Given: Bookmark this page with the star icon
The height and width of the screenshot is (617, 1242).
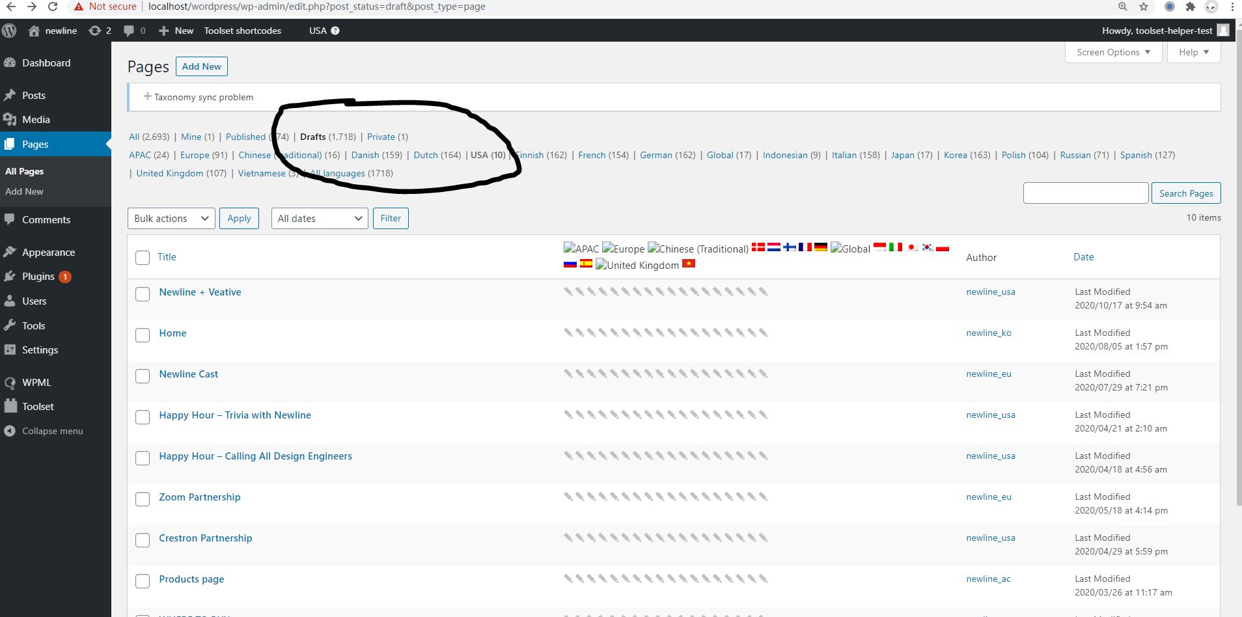Looking at the screenshot, I should click(1144, 7).
